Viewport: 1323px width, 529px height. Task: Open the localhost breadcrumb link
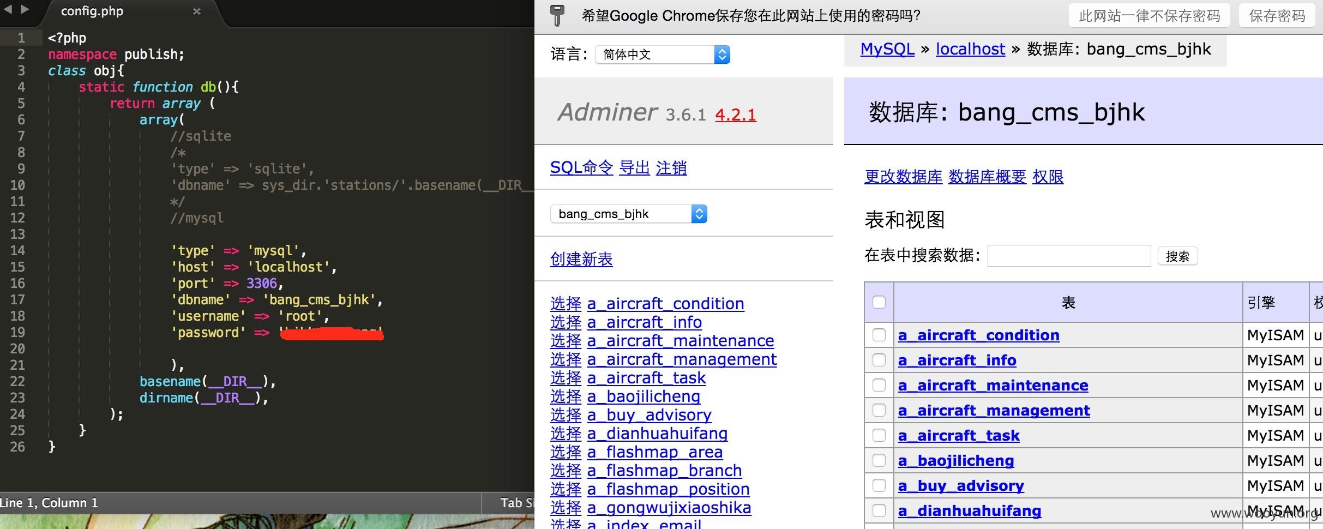970,49
